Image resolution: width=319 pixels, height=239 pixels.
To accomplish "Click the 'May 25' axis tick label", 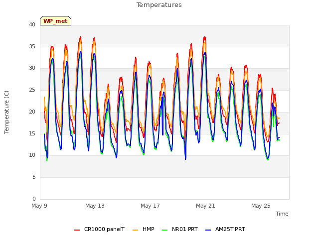I will [x=261, y=206].
